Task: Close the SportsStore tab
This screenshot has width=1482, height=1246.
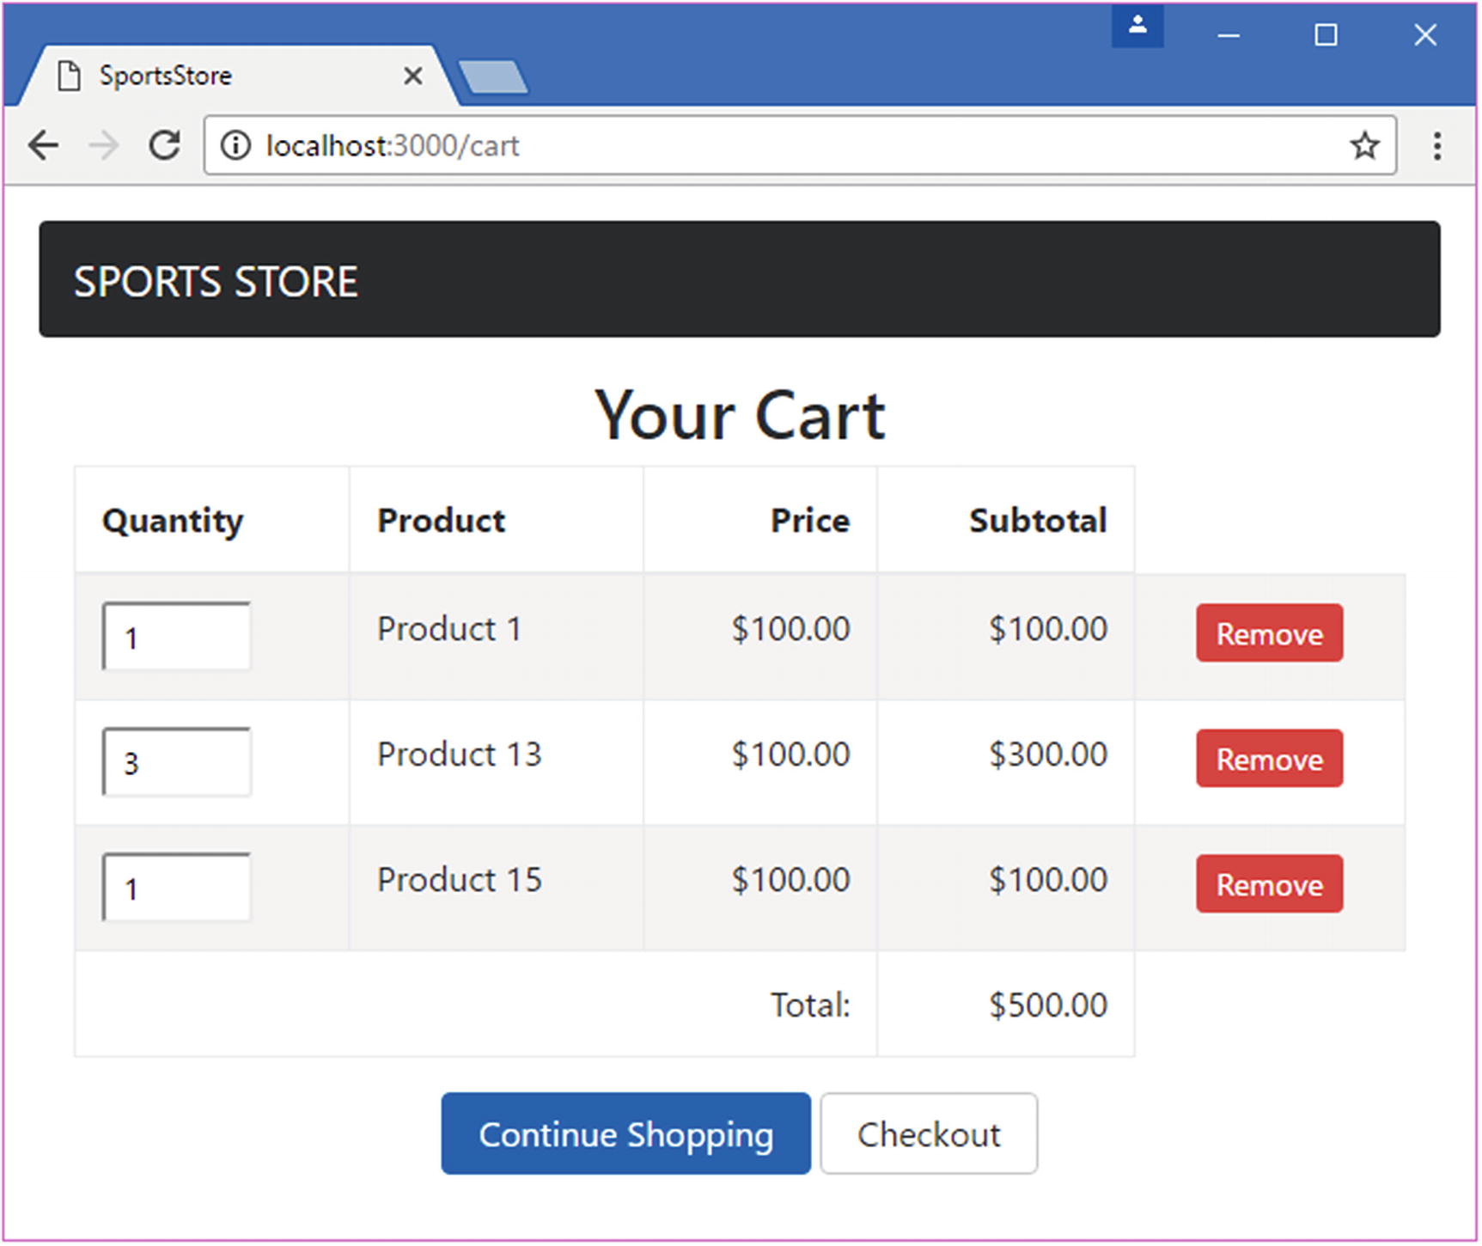Action: tap(413, 76)
